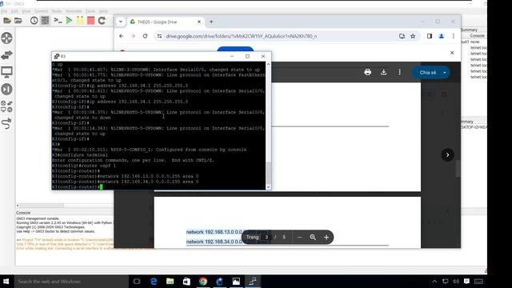Open GNS3 snapshot manager clock icon

click(x=34, y=21)
